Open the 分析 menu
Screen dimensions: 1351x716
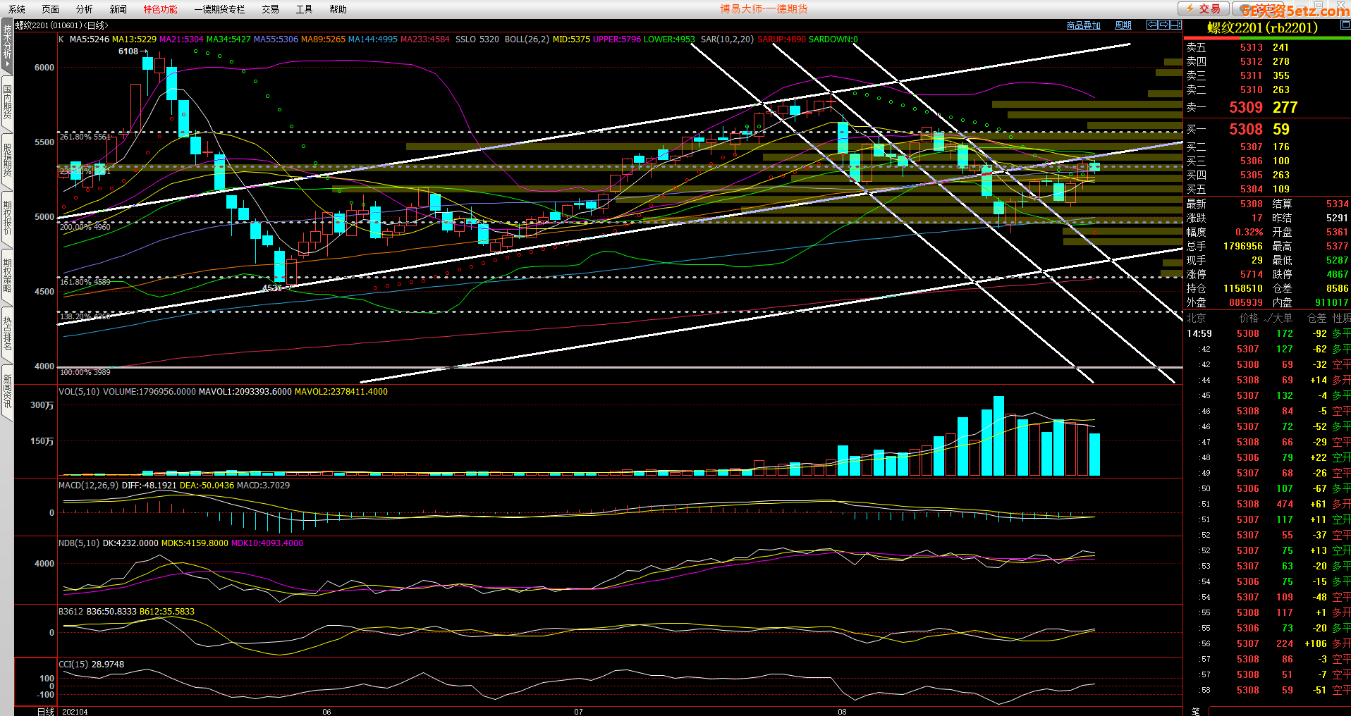tap(85, 9)
